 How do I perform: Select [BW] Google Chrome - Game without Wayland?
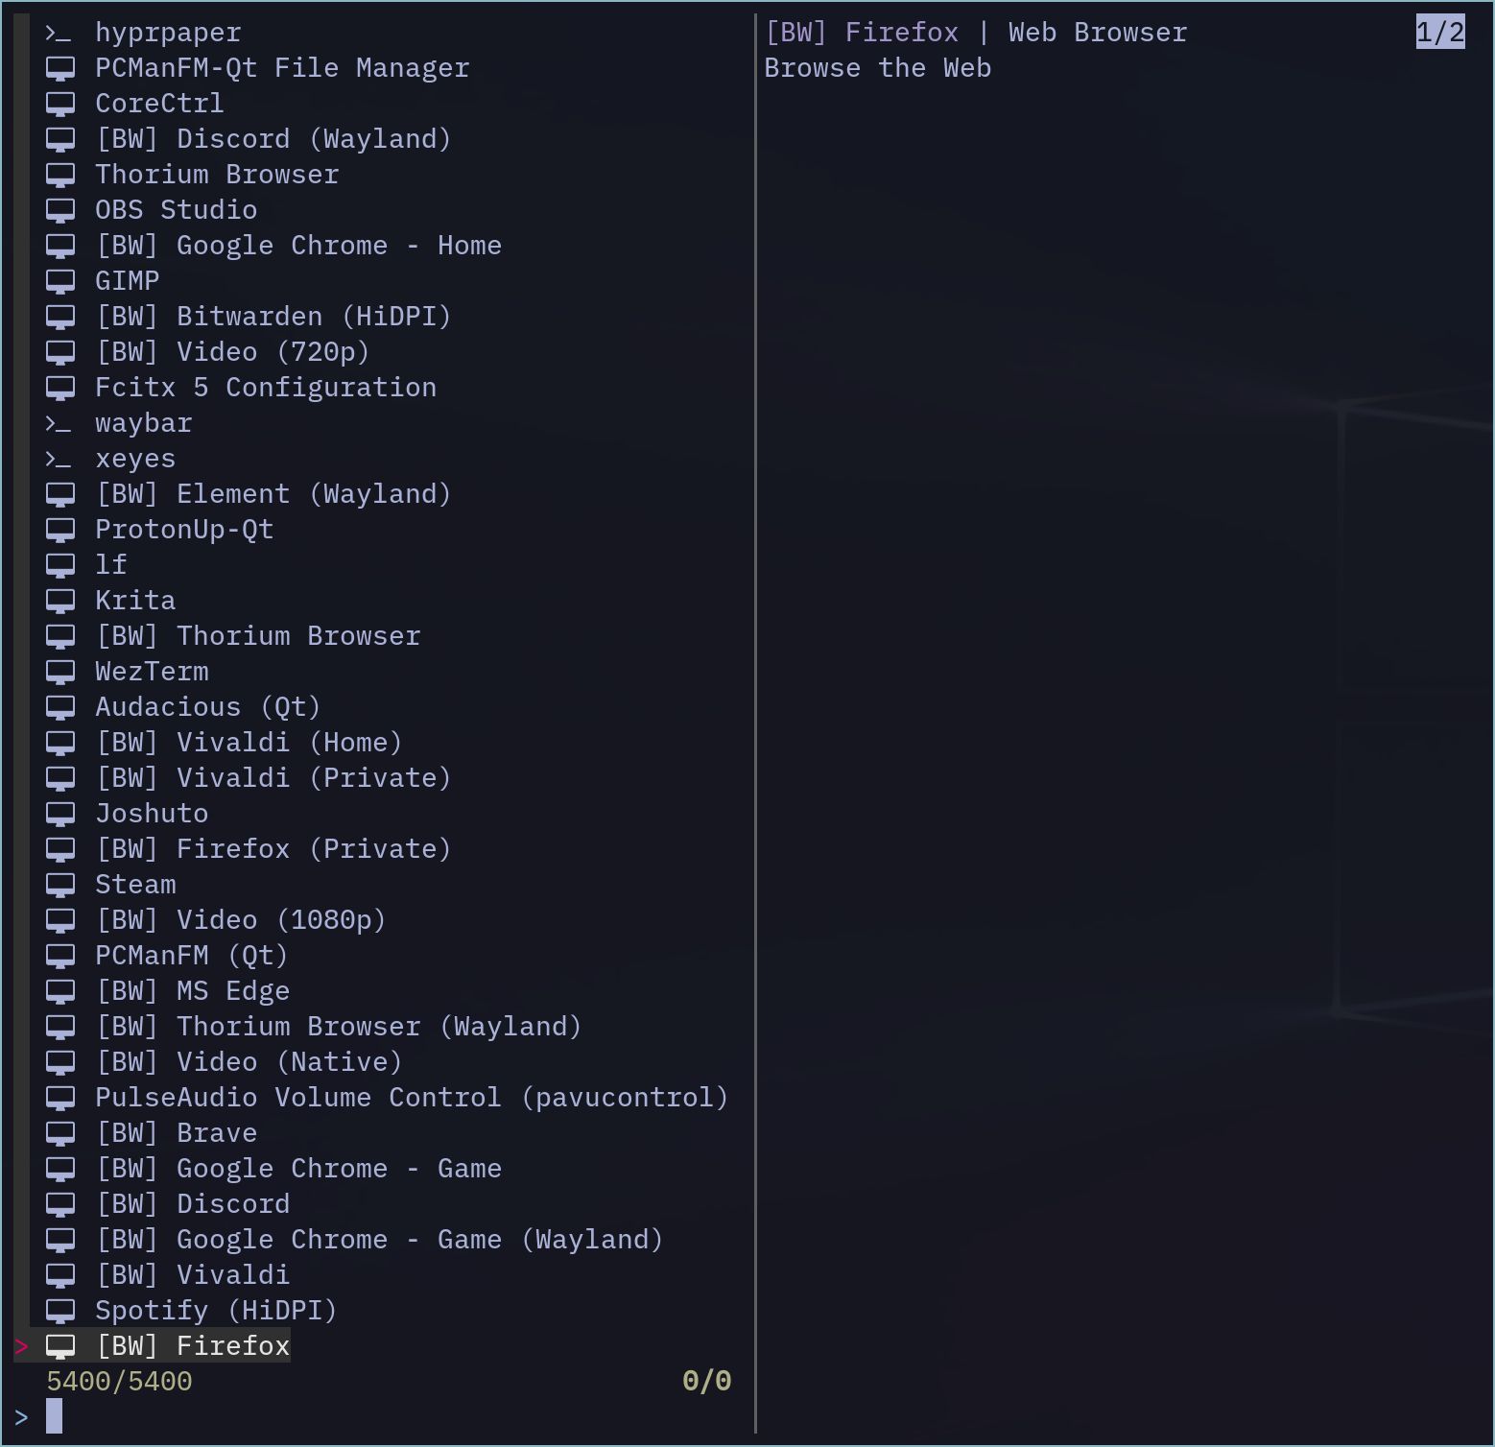[x=298, y=1170]
